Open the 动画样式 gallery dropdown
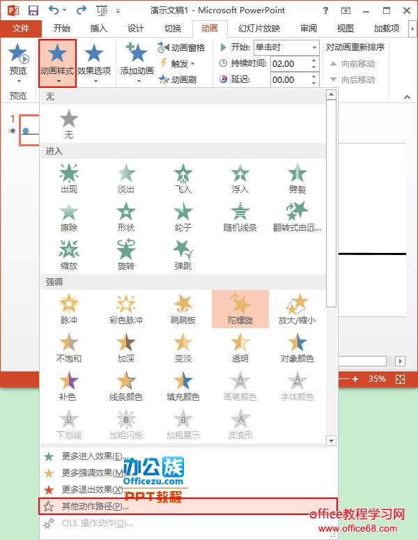The width and height of the screenshot is (418, 540). [57, 63]
